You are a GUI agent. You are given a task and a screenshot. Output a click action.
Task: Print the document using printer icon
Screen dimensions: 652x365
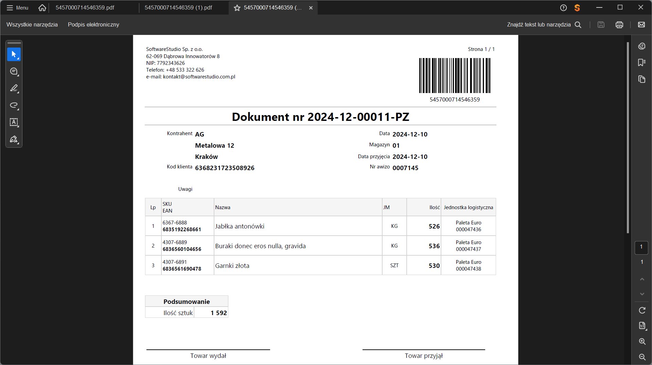click(619, 25)
